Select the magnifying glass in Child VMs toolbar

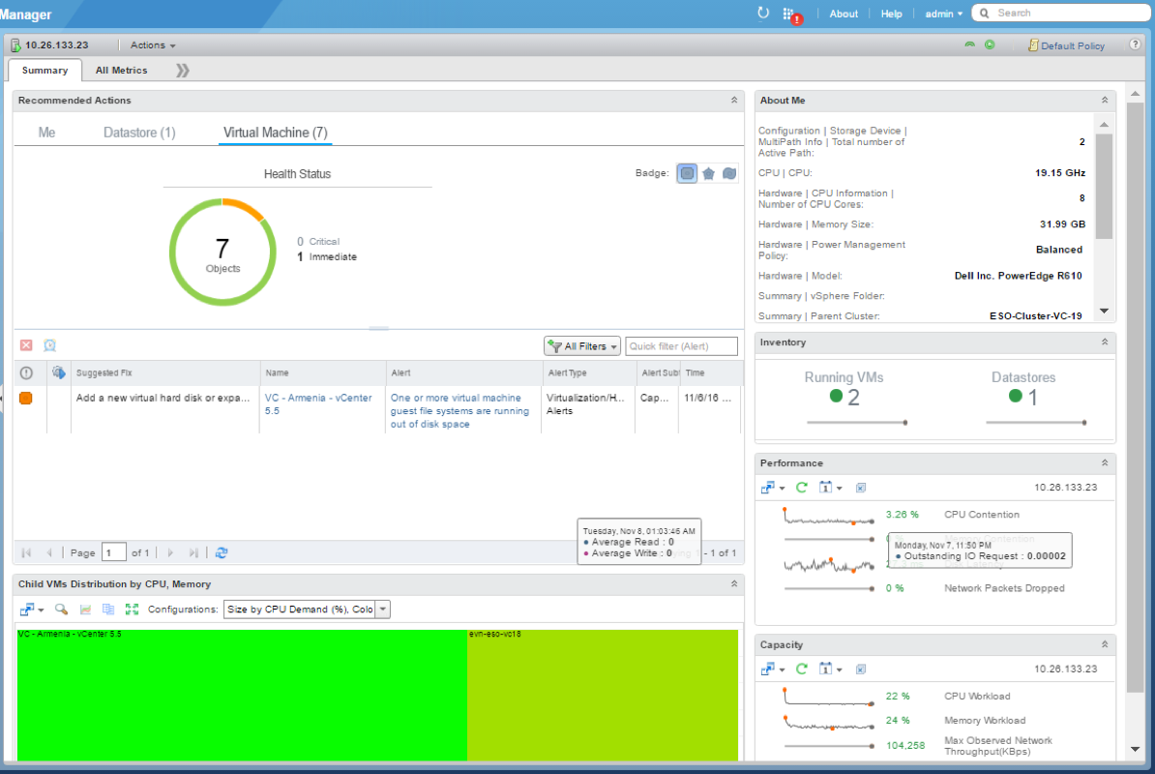click(x=60, y=609)
